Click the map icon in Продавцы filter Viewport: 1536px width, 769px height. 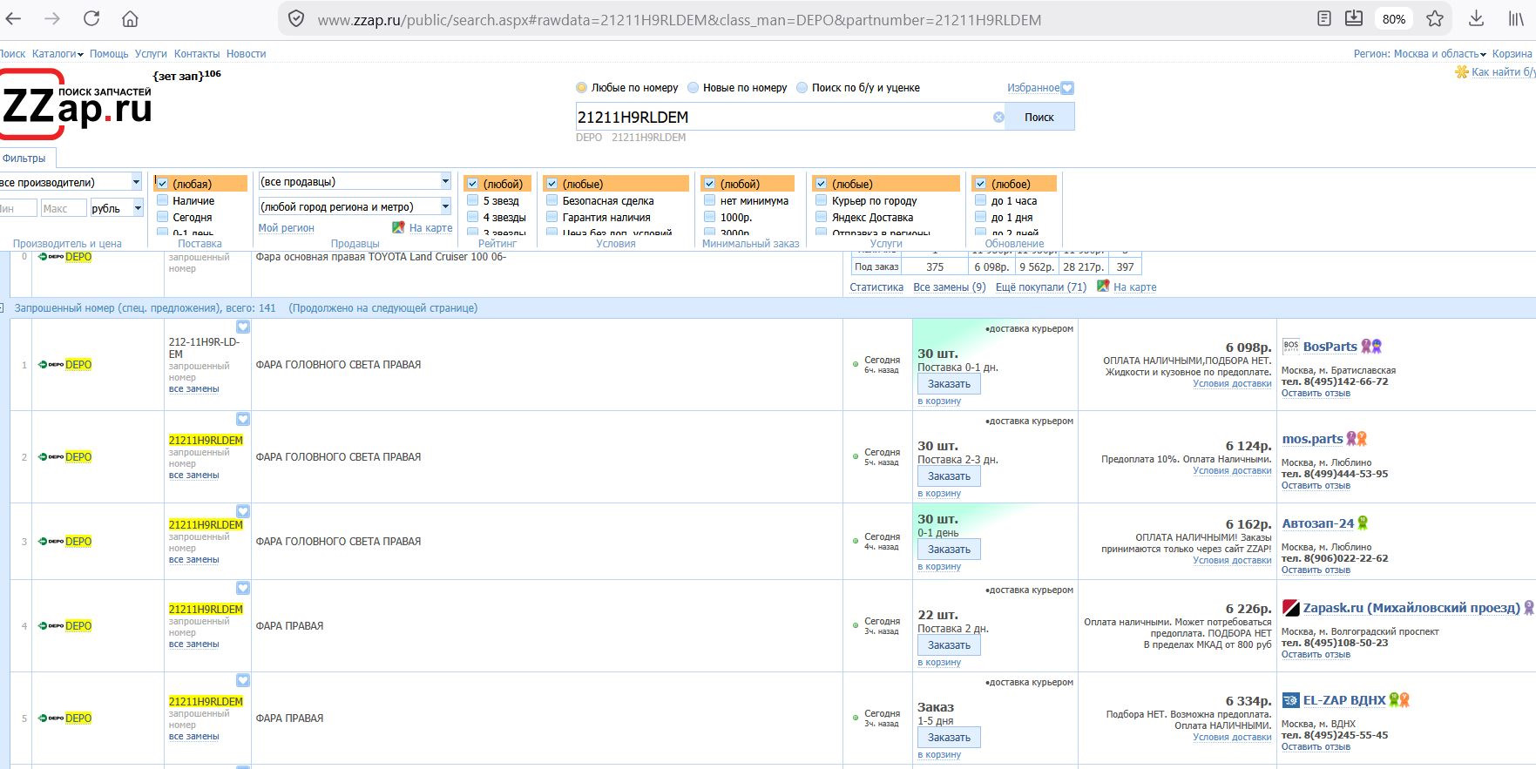click(x=398, y=227)
